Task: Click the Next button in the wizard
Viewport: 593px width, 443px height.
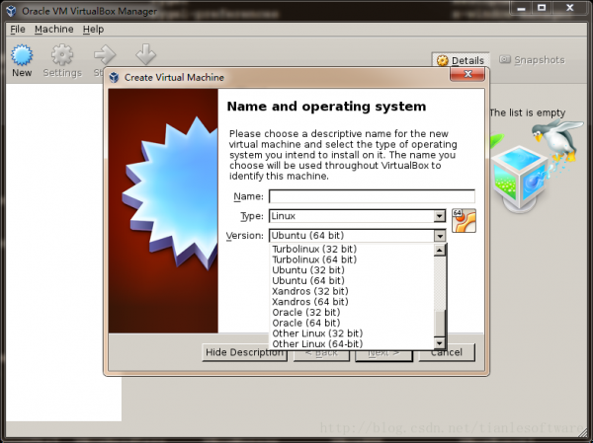Action: (x=383, y=352)
